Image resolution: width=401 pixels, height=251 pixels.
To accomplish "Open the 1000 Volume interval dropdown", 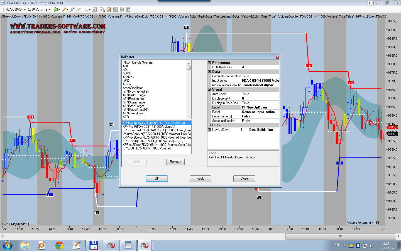I will [x=39, y=9].
